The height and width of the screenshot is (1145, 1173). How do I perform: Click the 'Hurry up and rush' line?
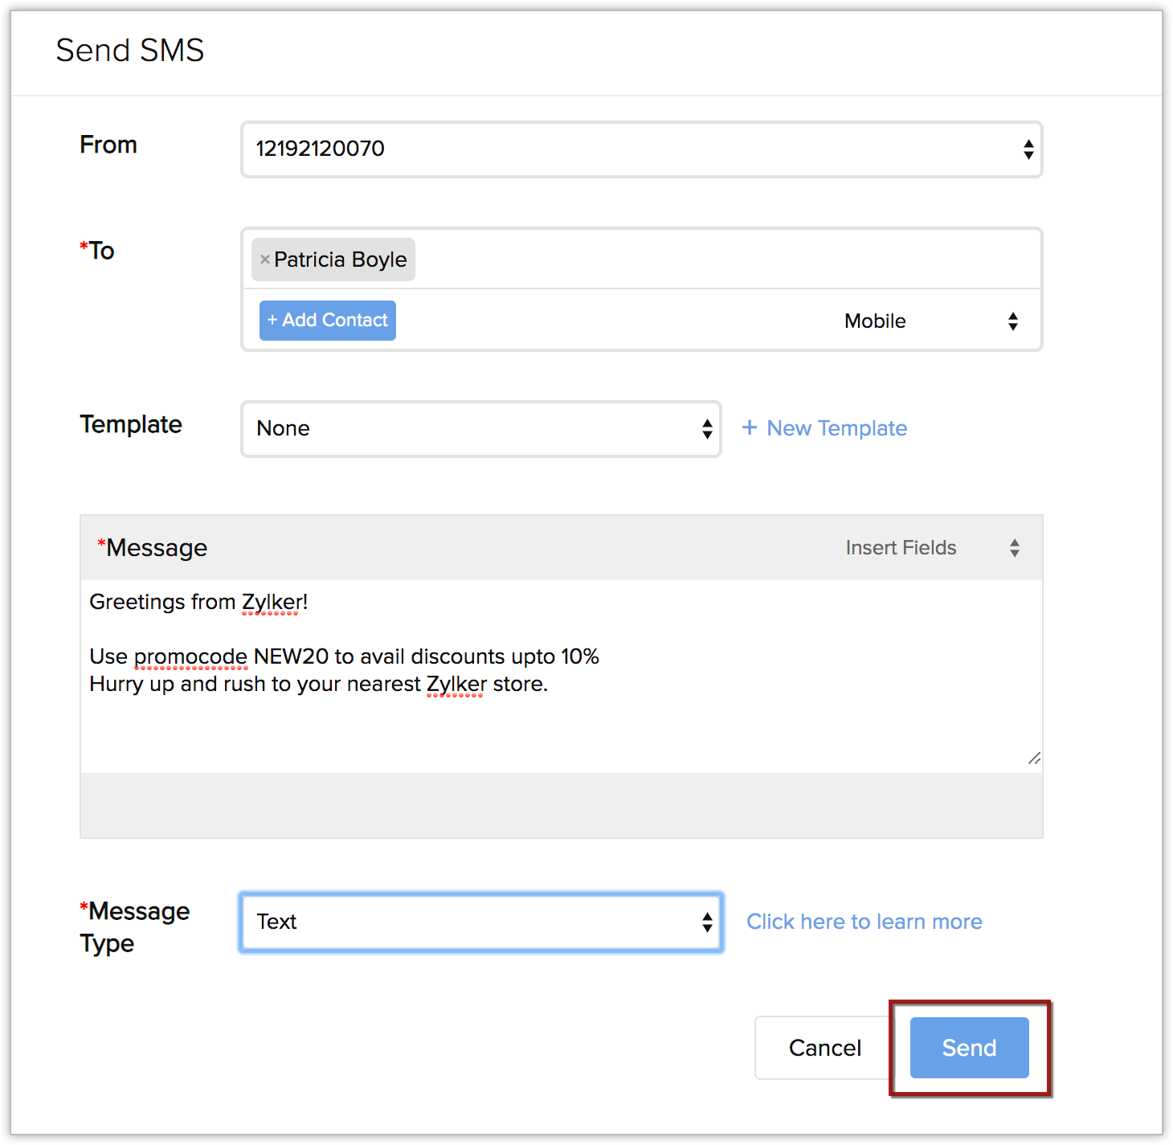[x=319, y=684]
